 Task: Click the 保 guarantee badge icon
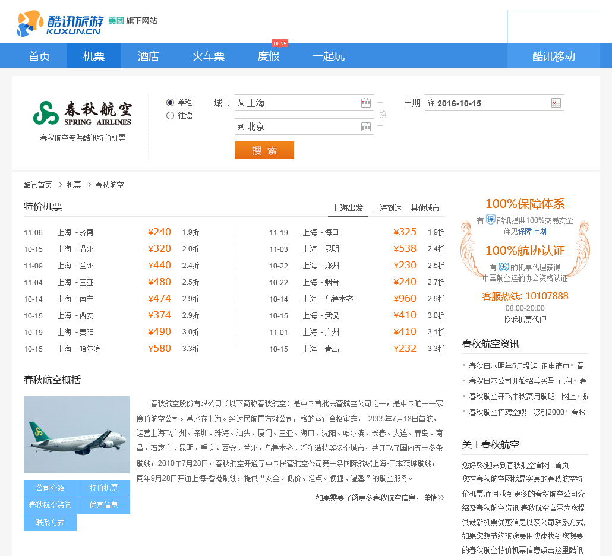click(491, 220)
